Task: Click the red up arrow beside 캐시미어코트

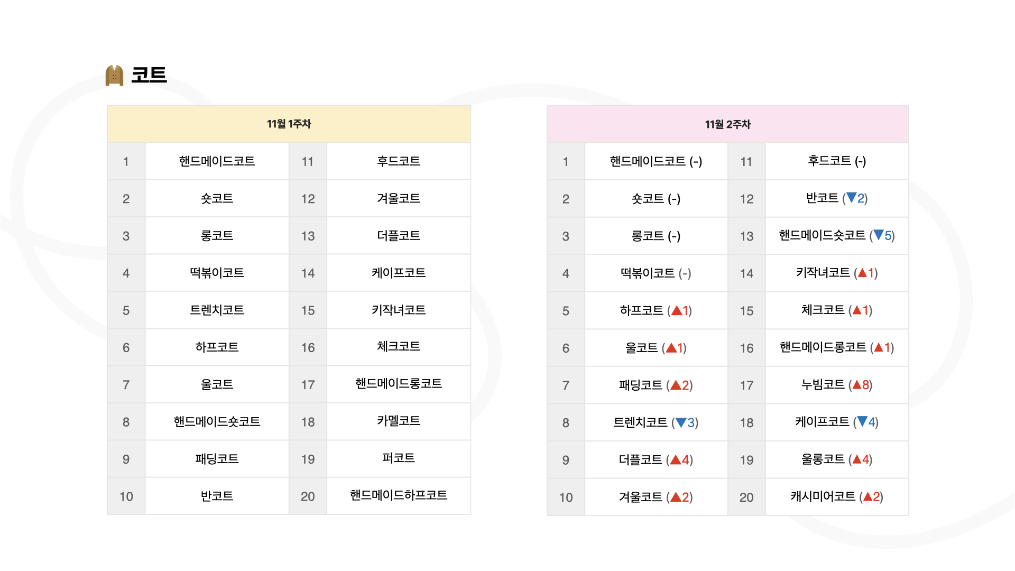Action: click(x=868, y=496)
